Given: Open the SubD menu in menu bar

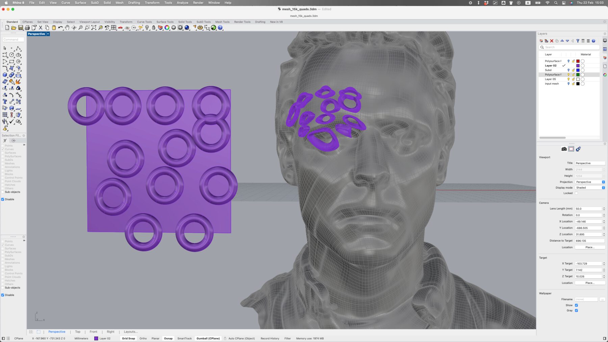Looking at the screenshot, I should (95, 3).
